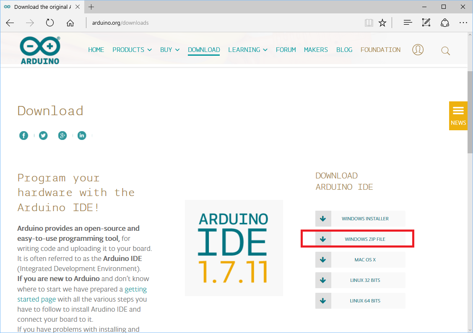Go to the BLOG section
Screen dimensions: 473x333
[344, 49]
